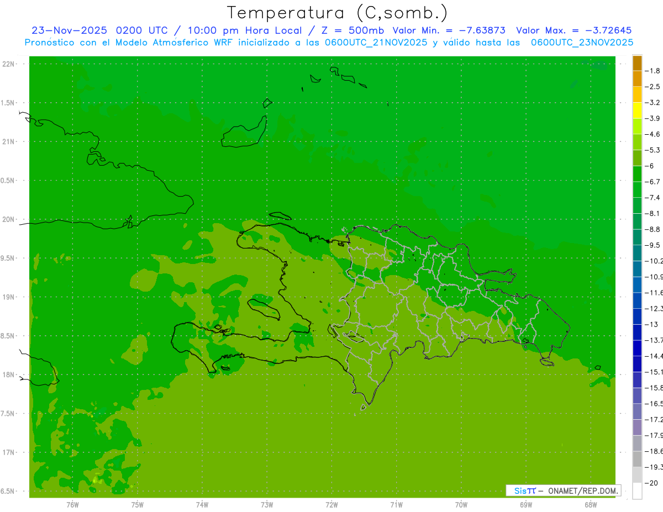Click the -1.8 value on the color bar
This screenshot has height=512, width=663.
point(653,71)
